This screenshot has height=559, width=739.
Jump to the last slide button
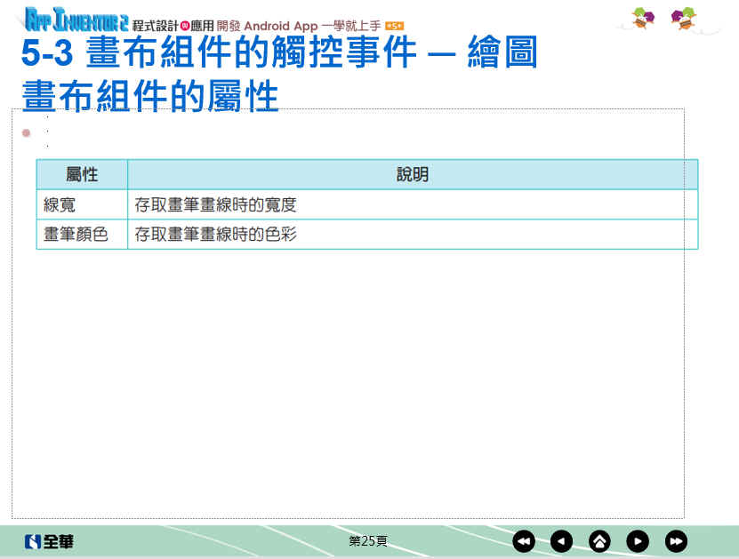676,541
